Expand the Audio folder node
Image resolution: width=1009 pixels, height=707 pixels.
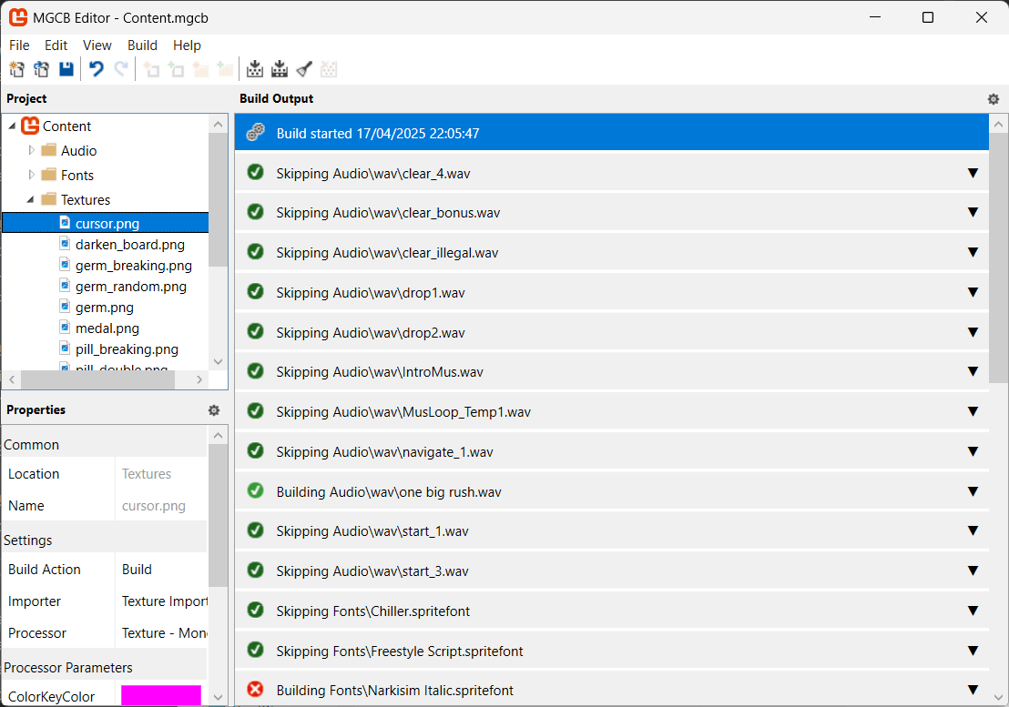click(31, 150)
